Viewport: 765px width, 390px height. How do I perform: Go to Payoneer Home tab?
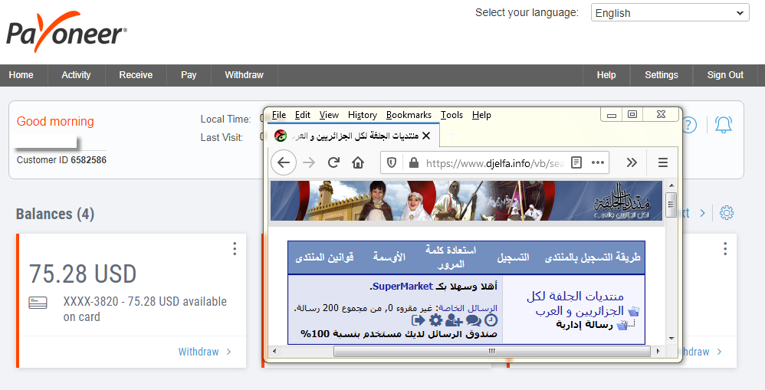(x=21, y=75)
